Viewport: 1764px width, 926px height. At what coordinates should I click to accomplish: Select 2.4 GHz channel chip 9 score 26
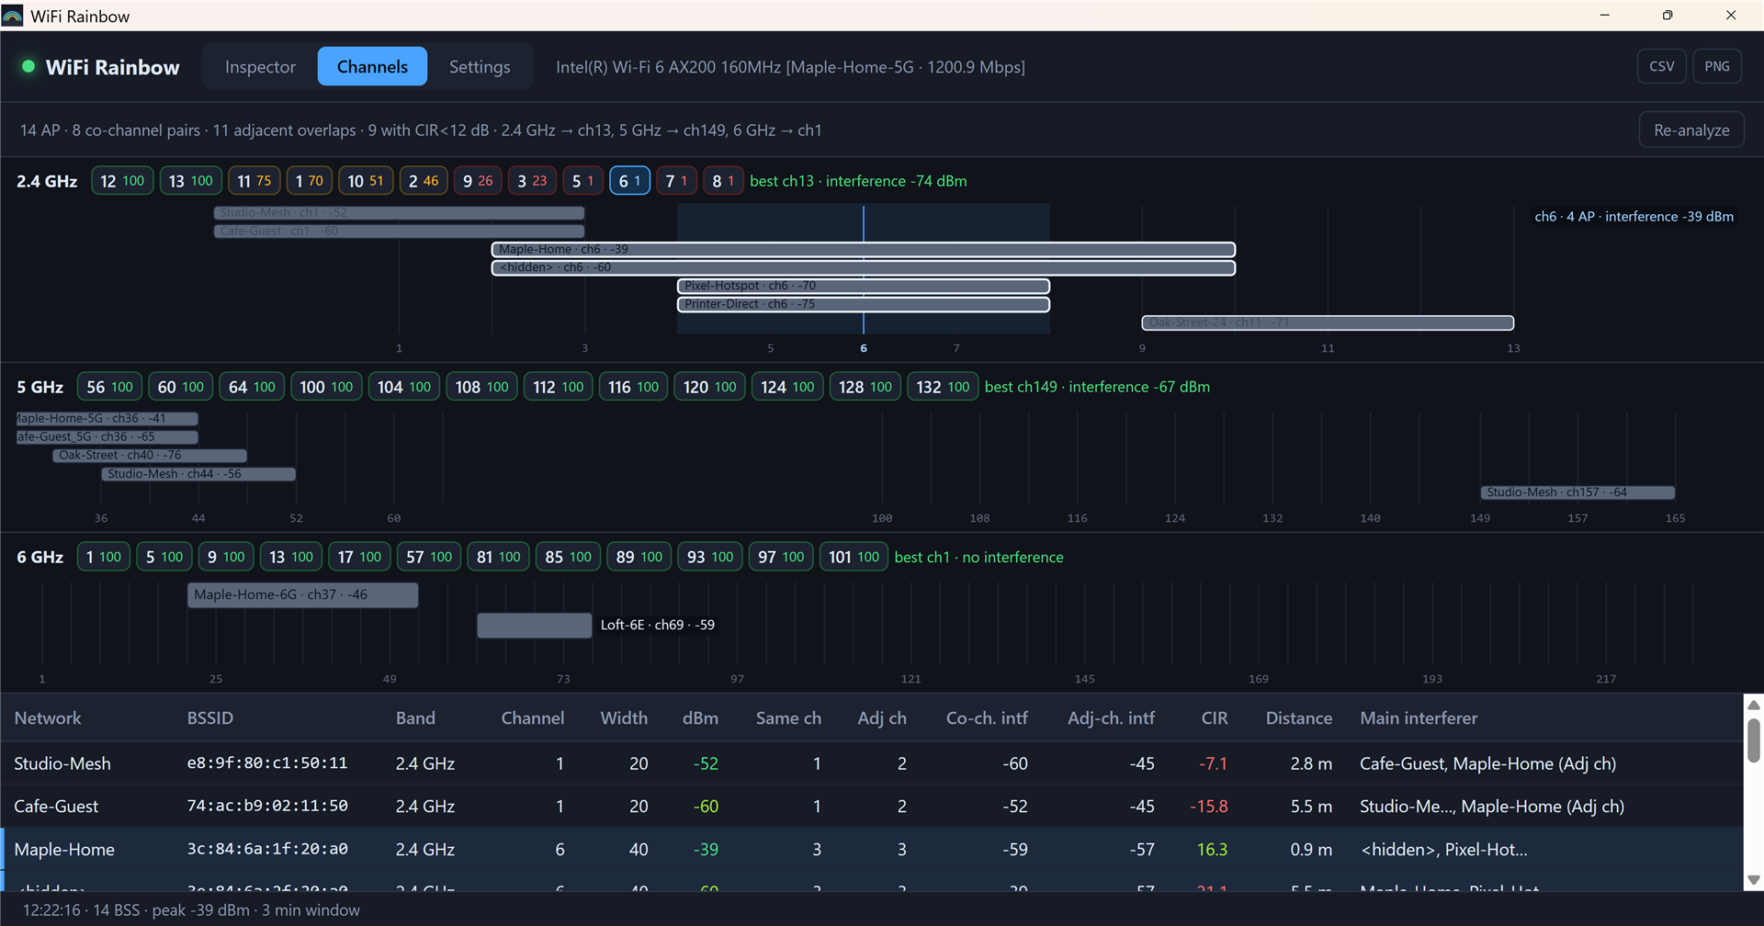(x=478, y=181)
